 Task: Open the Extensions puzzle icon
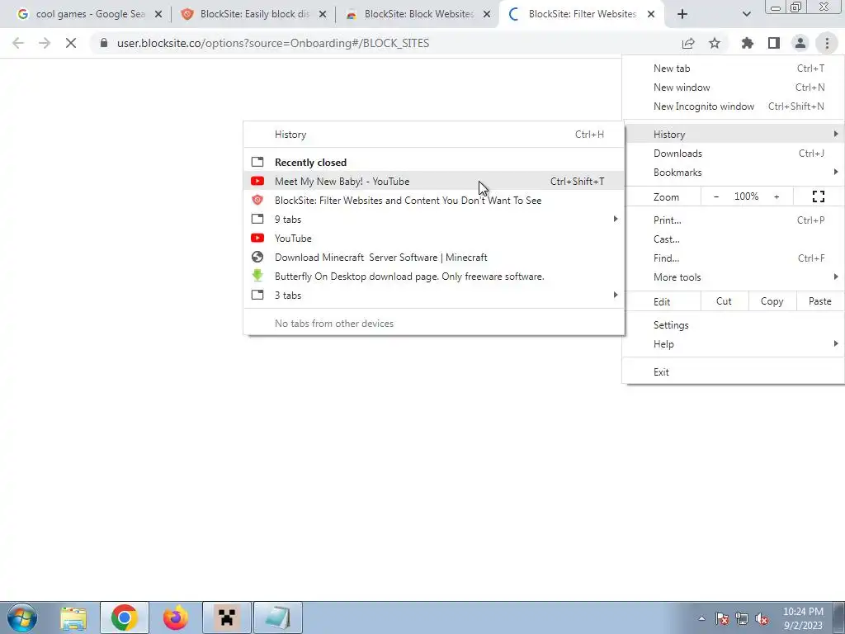coord(748,43)
